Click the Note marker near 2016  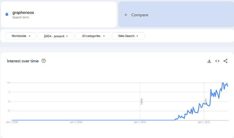point(141,101)
